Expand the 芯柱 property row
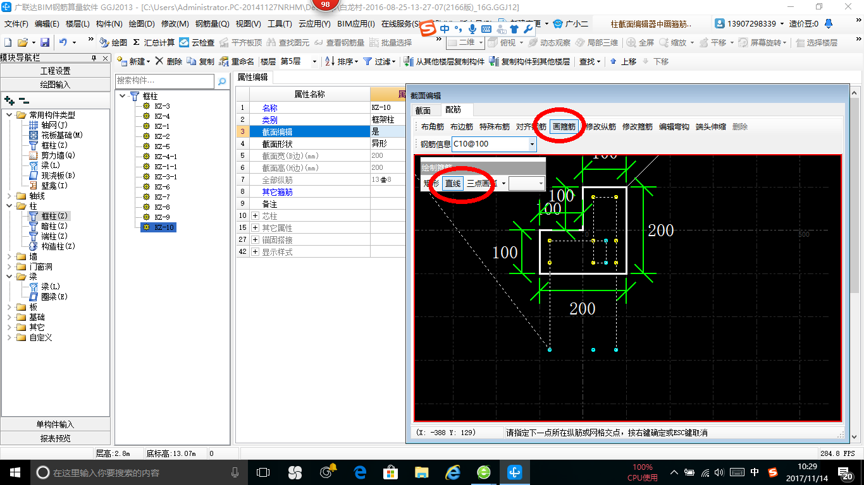The width and height of the screenshot is (864, 485). click(255, 216)
